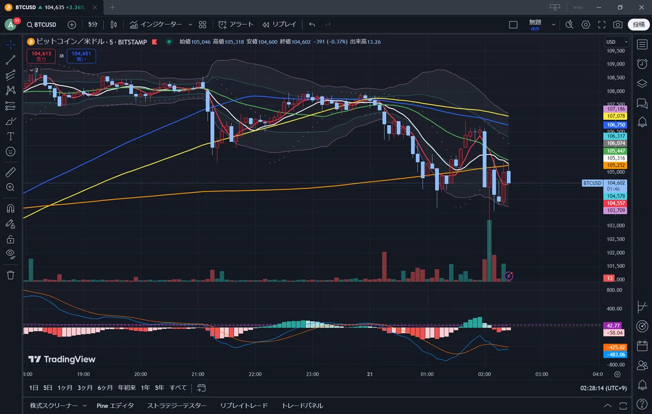Select the すべて date range

tap(178, 388)
